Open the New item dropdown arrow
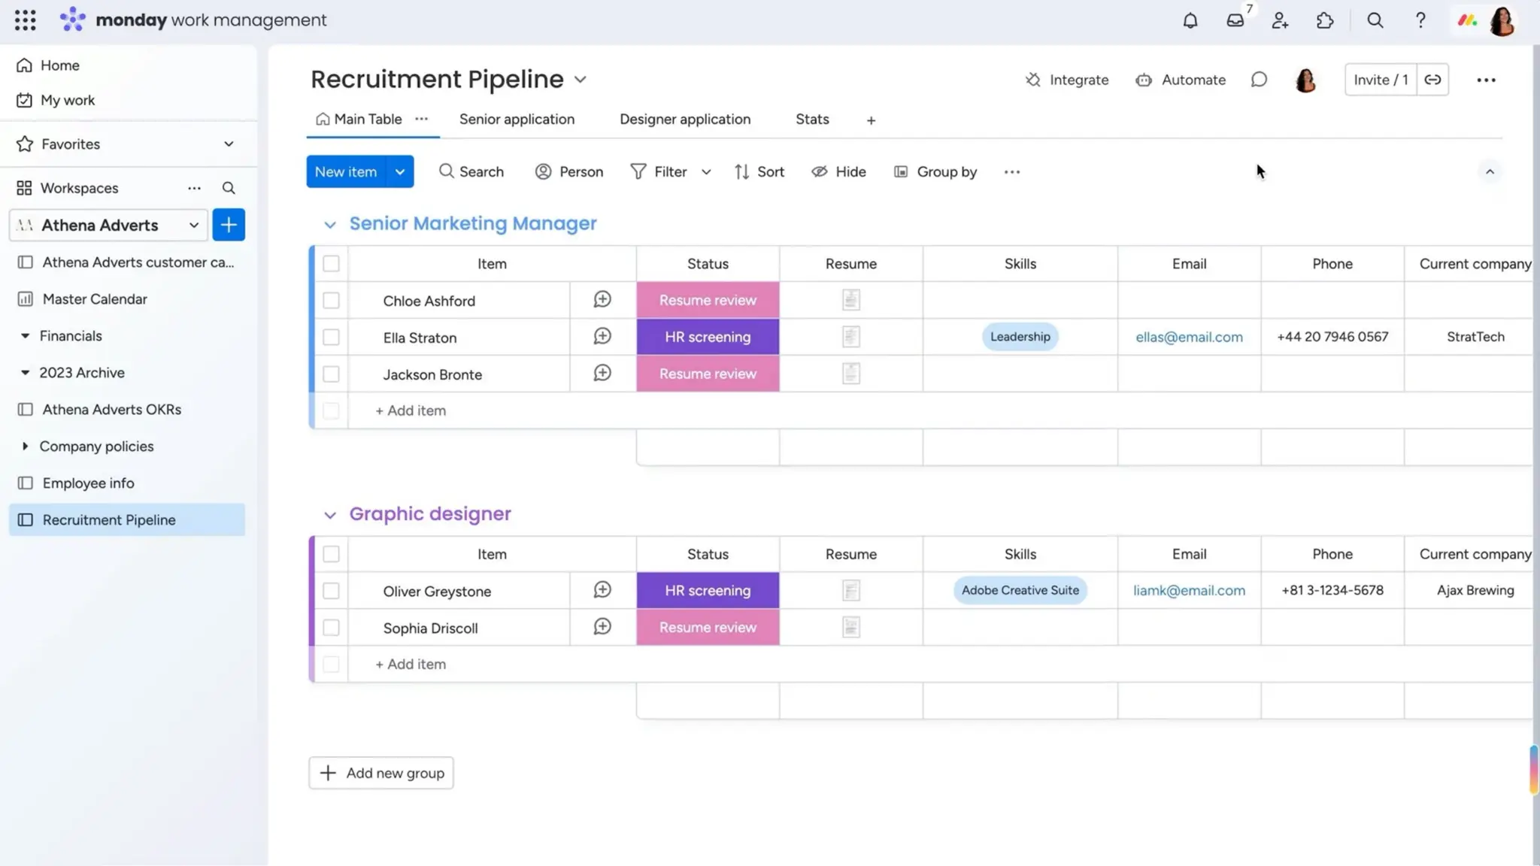Image resolution: width=1540 pixels, height=866 pixels. [x=400, y=172]
